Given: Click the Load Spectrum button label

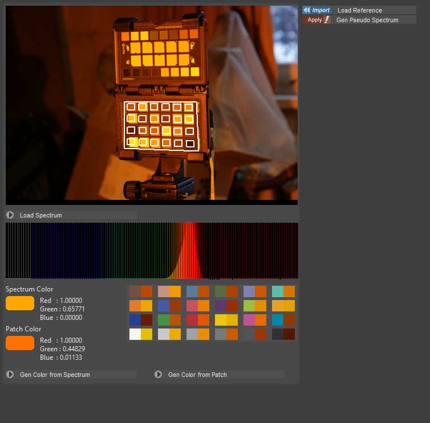Looking at the screenshot, I should click(x=41, y=215).
